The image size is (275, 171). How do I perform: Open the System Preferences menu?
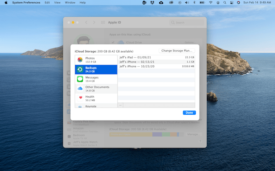tap(26, 2)
